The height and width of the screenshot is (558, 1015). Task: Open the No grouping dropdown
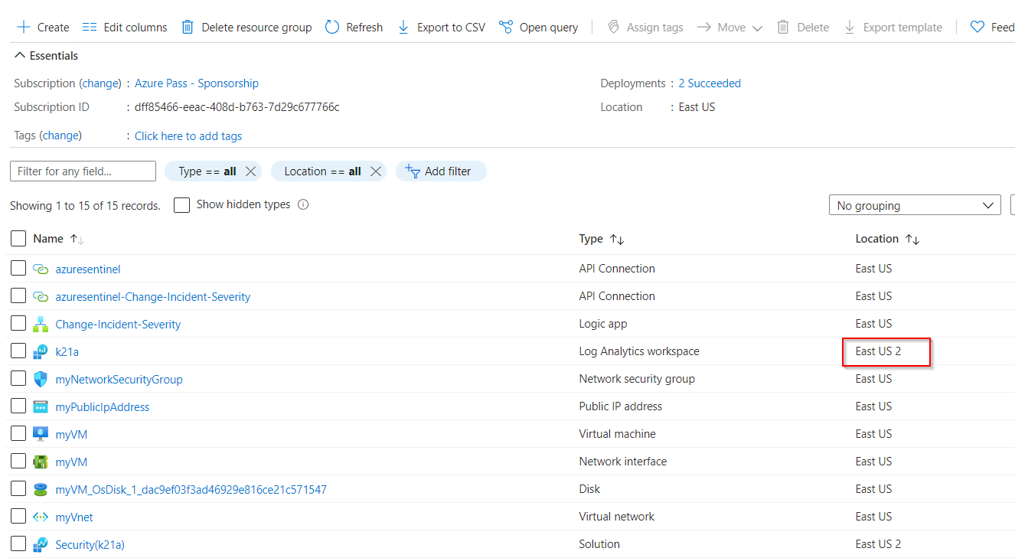[x=915, y=204]
